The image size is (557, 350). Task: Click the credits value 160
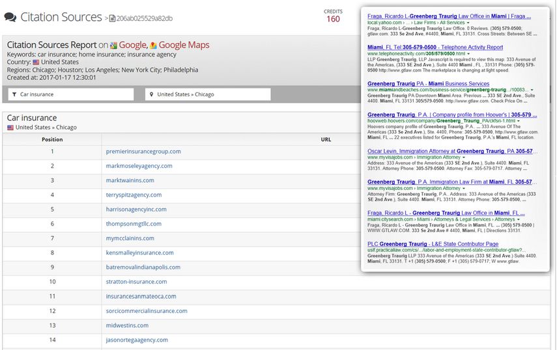coord(333,19)
